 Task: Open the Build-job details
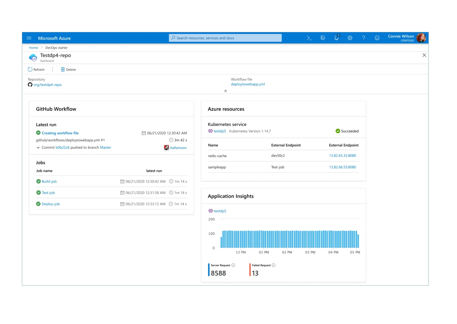pyautogui.click(x=49, y=182)
